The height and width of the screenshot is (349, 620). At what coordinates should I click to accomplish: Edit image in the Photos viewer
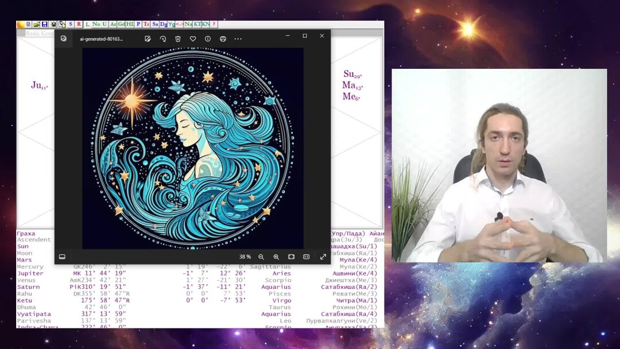point(148,38)
